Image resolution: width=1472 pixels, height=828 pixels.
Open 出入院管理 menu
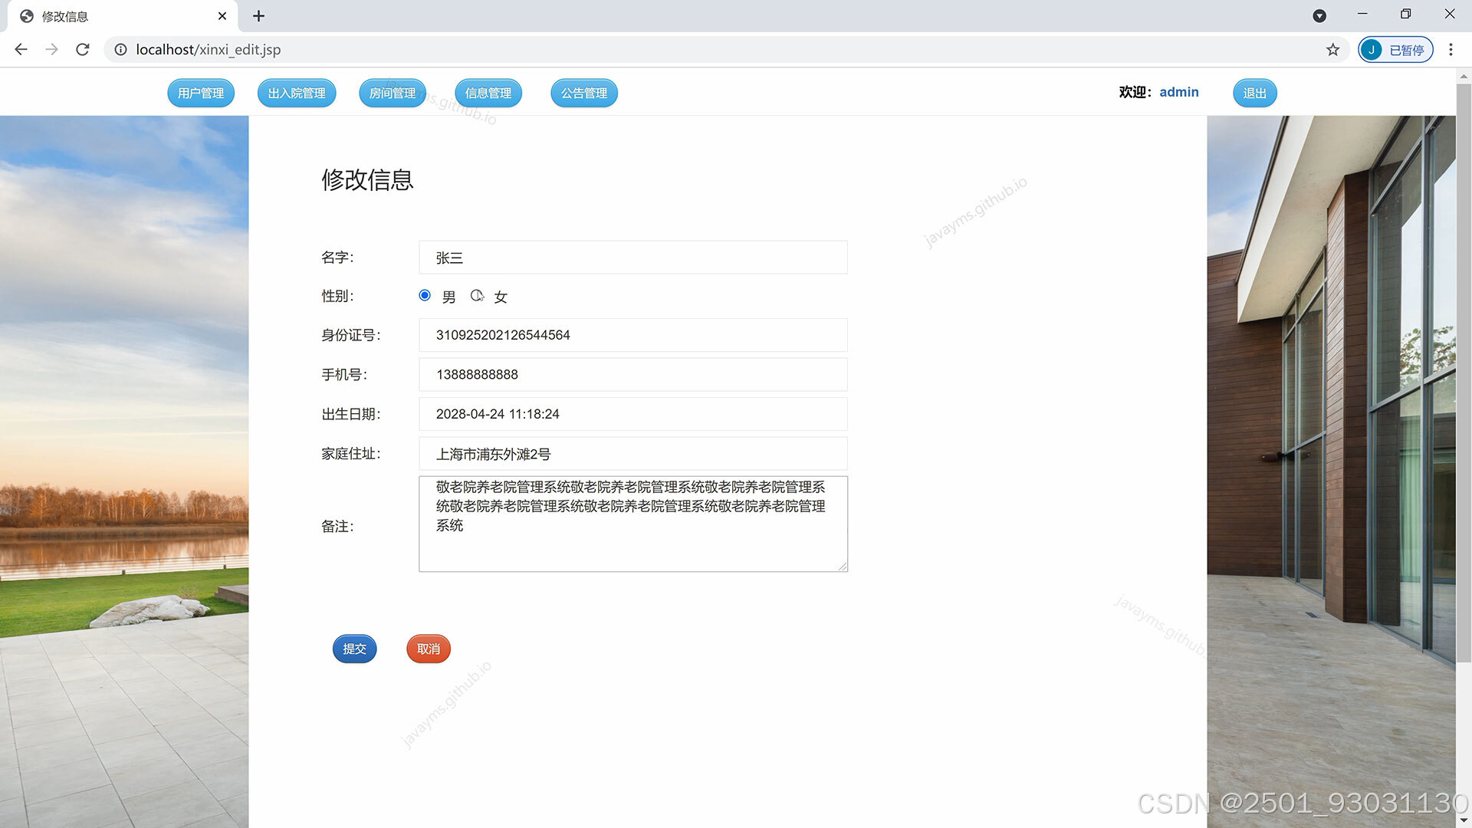pyautogui.click(x=297, y=93)
